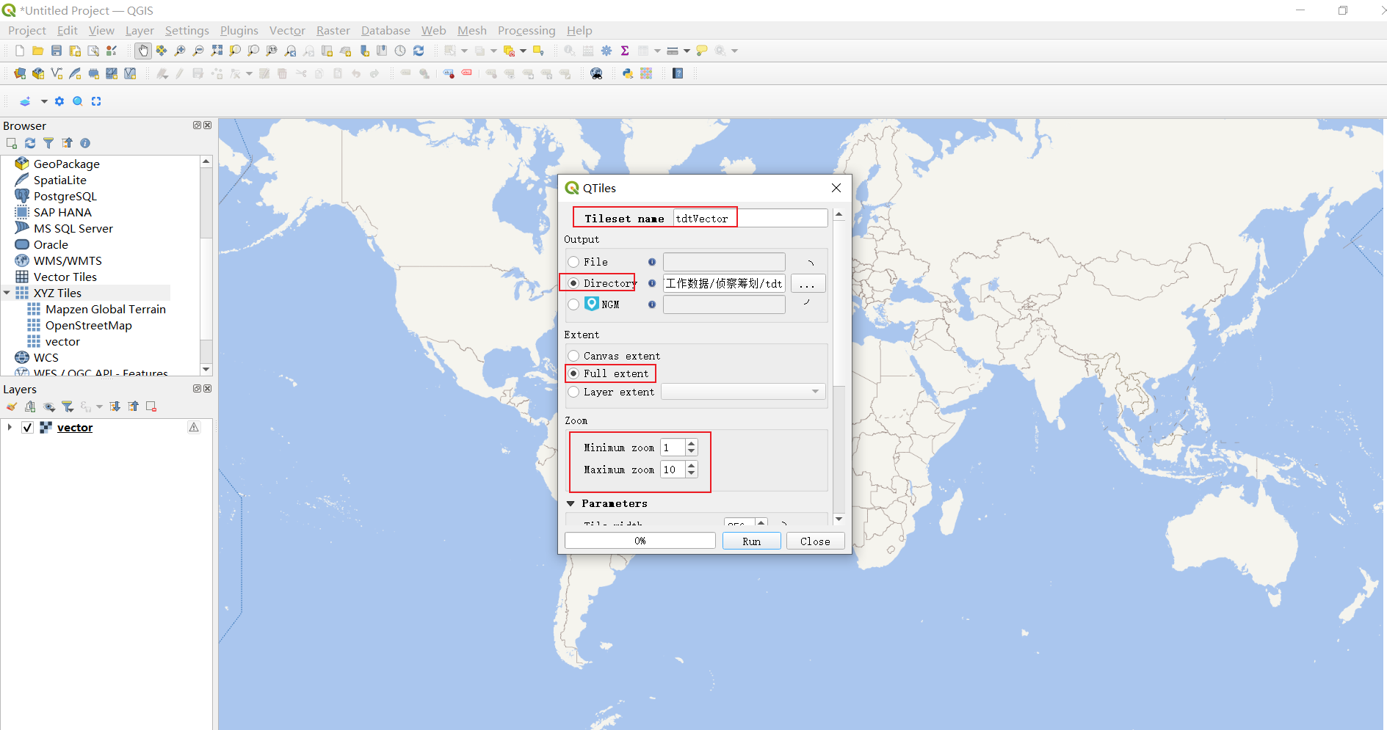Click the Browser panel info icon
1387x730 pixels.
pos(85,143)
